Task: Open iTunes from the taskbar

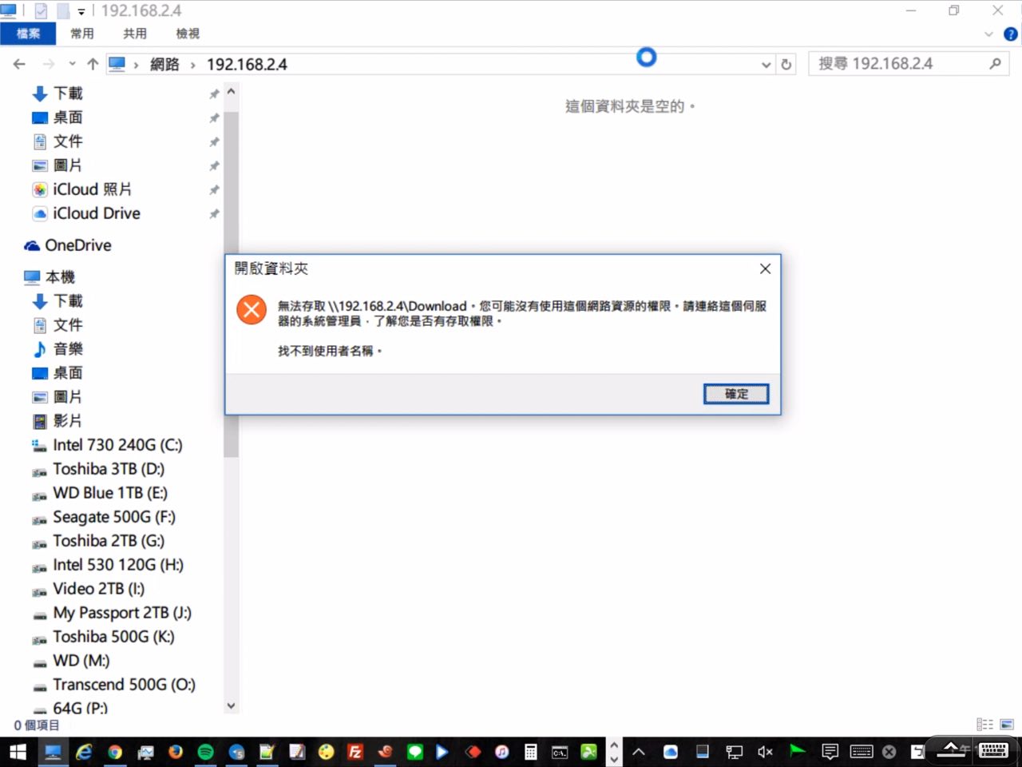Action: pyautogui.click(x=501, y=752)
